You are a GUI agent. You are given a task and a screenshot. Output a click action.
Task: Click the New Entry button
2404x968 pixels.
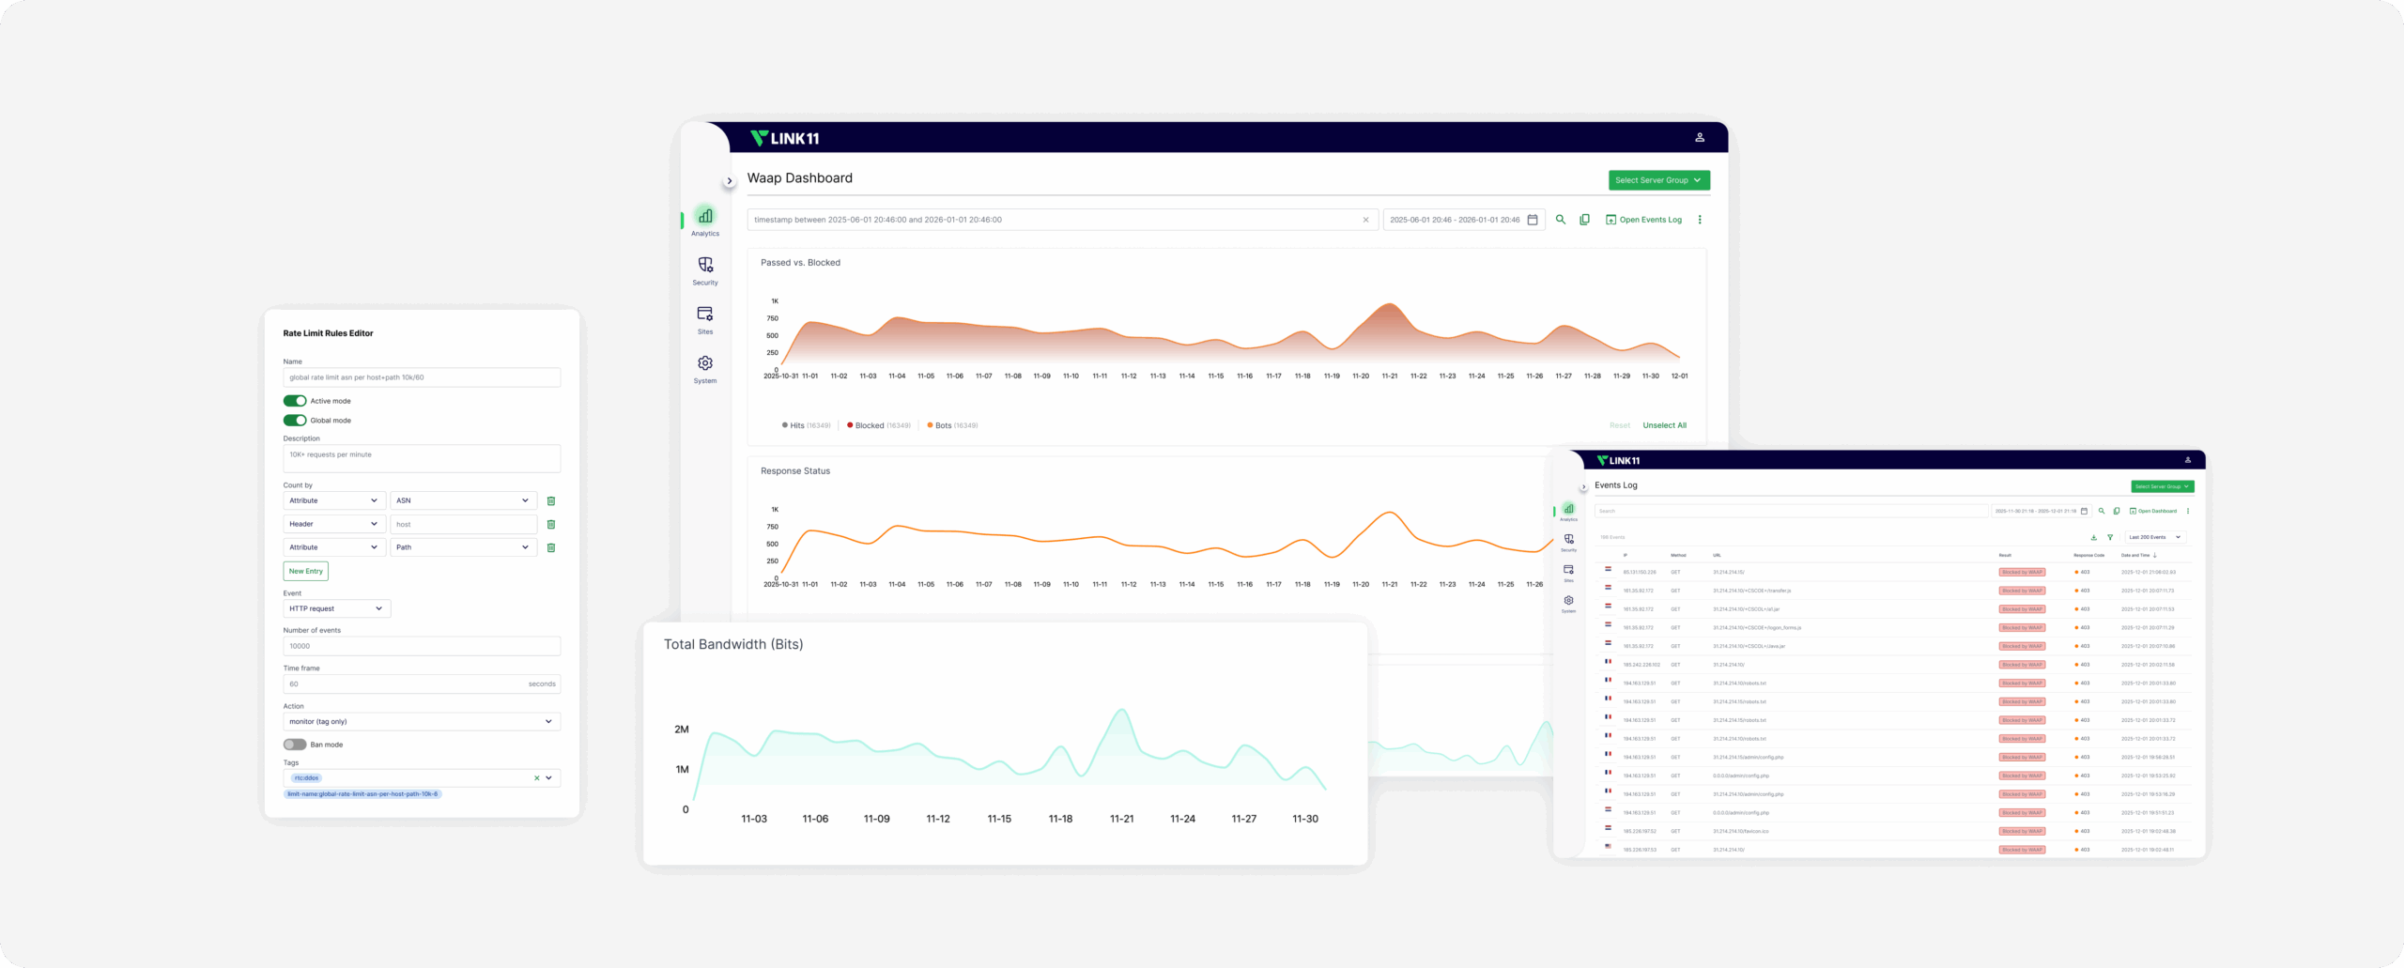click(x=305, y=571)
